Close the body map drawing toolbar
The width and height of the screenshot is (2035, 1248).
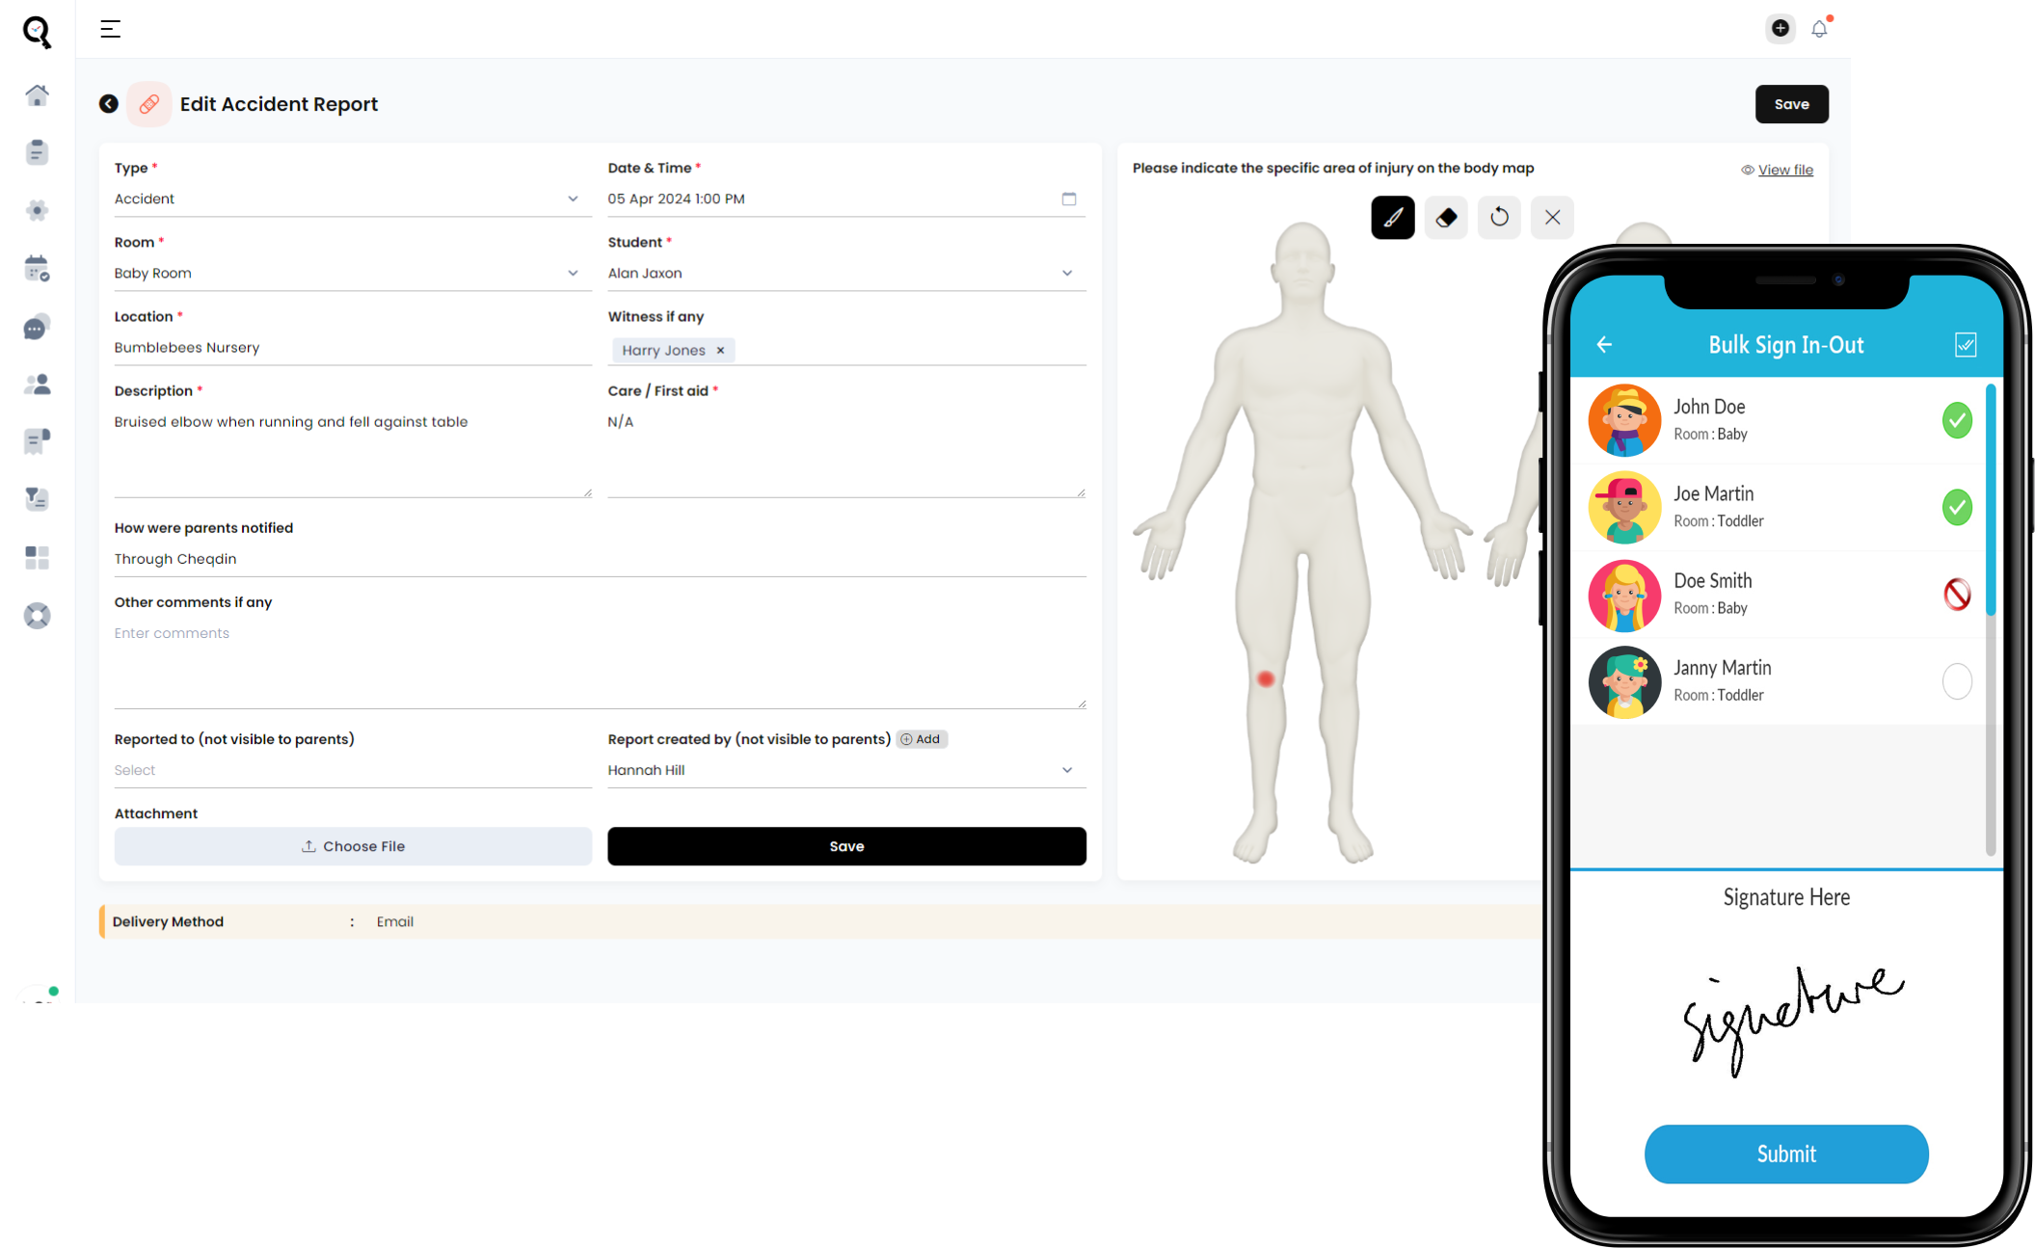tap(1551, 217)
